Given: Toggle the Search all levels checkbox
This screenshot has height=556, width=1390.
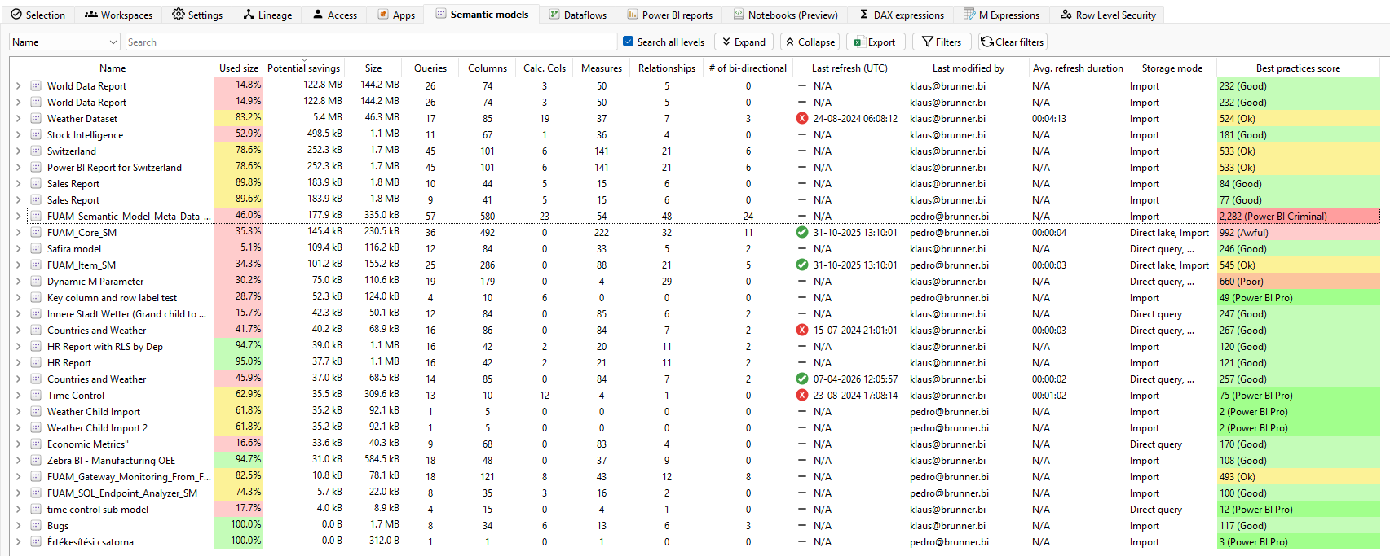Looking at the screenshot, I should 628,42.
